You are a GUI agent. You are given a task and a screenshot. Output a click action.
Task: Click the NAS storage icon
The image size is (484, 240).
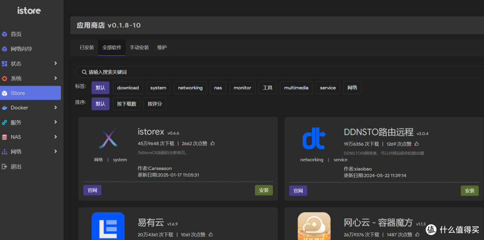(4, 137)
